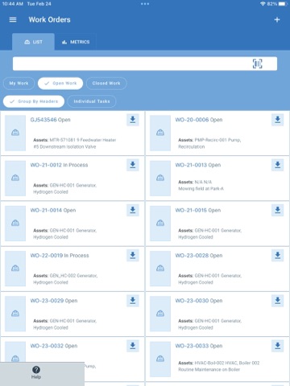The height and width of the screenshot is (386, 290).
Task: Open work order WO-23-0033 Open
Action: click(x=199, y=346)
